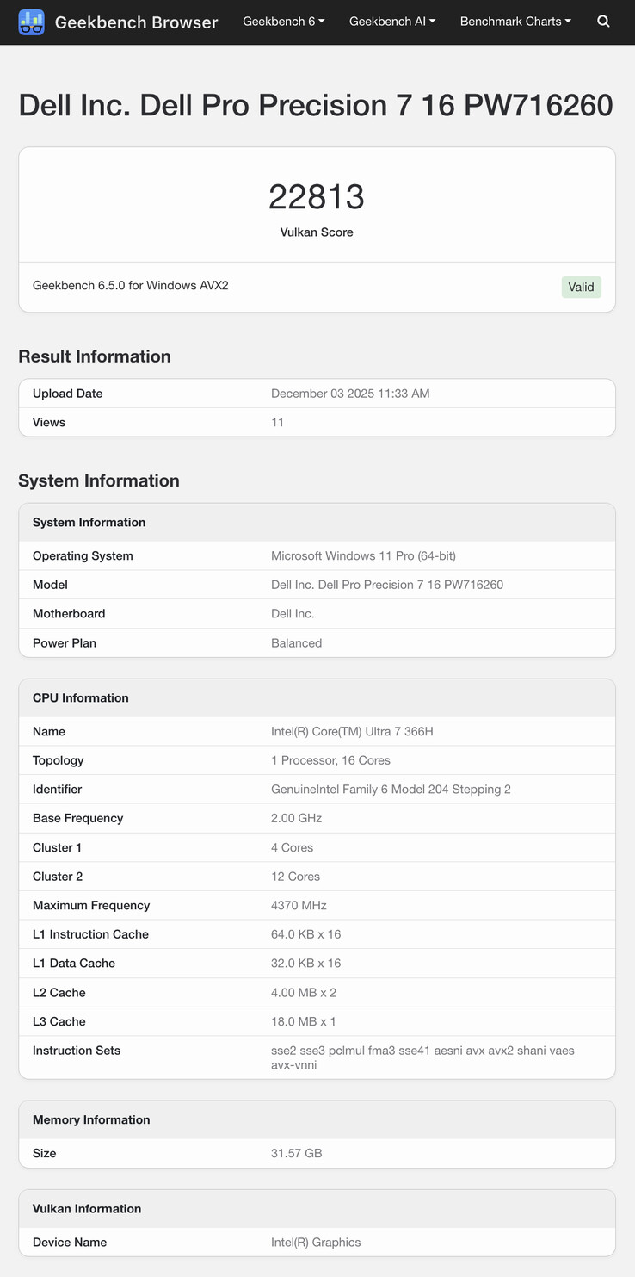Click the Views count showing 11
The image size is (635, 1277).
point(274,422)
